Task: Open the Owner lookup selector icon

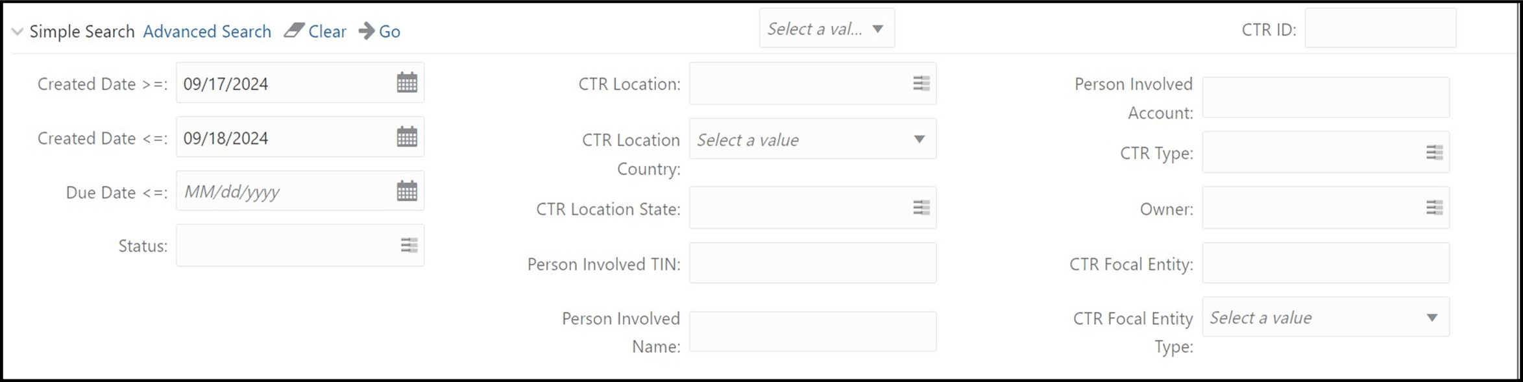Action: [1433, 207]
